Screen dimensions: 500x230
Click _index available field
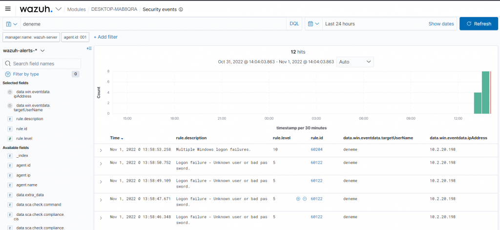point(22,155)
